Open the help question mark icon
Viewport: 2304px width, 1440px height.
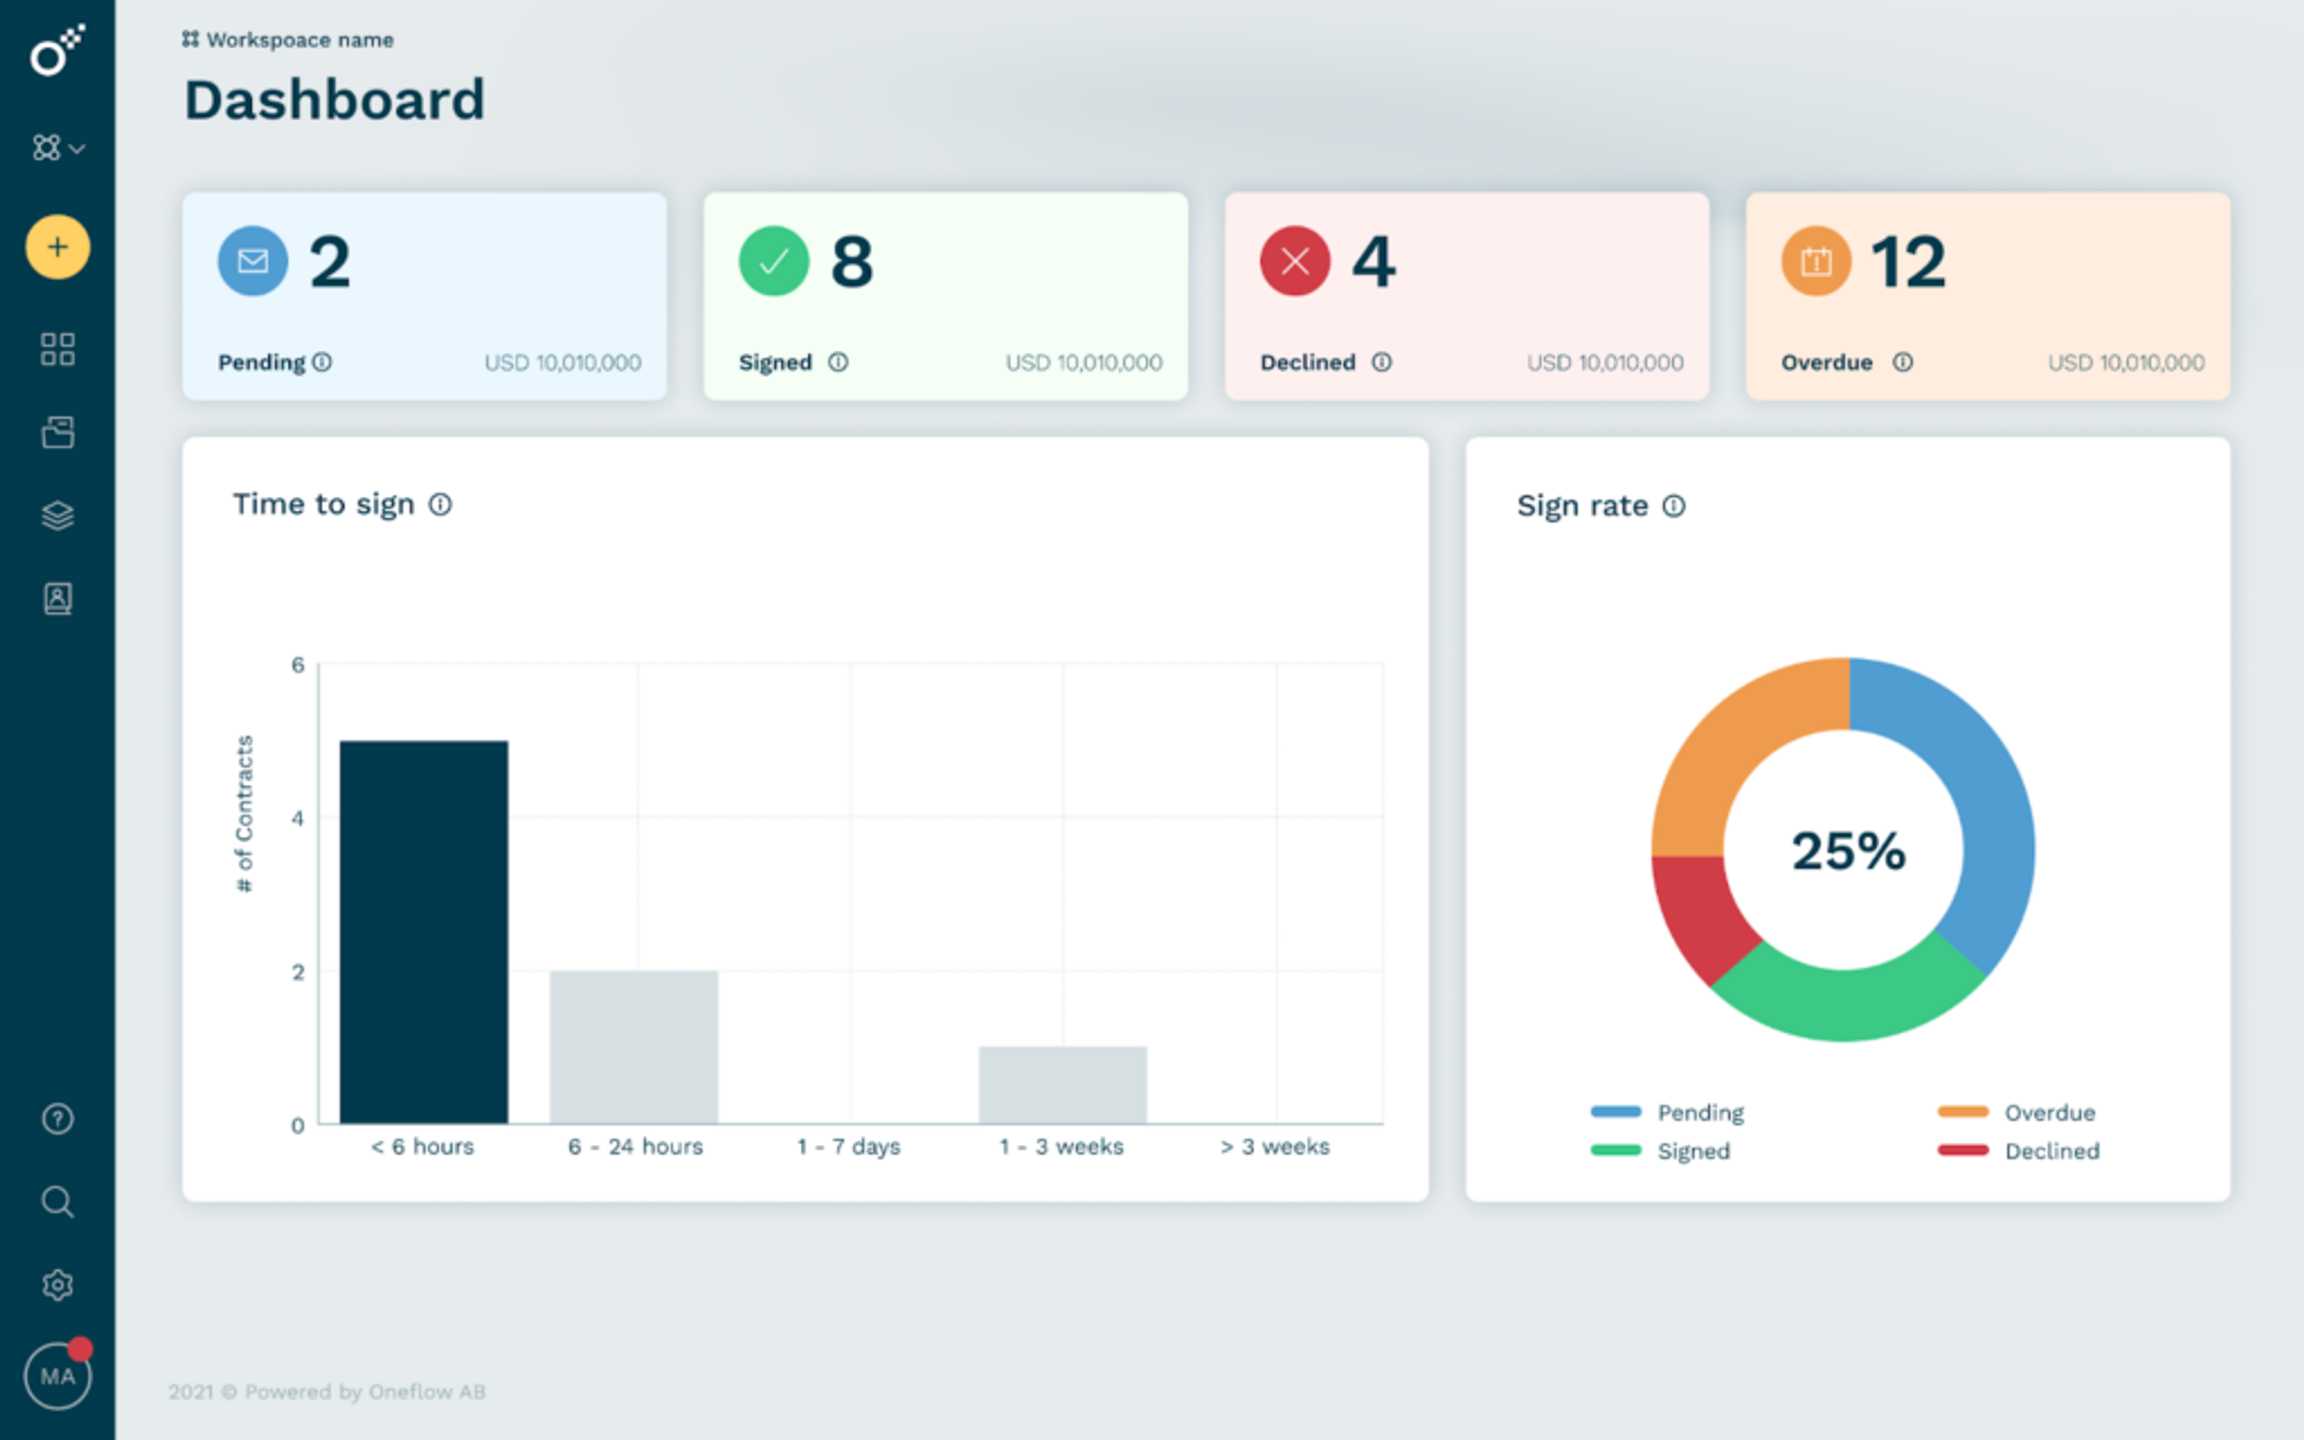[x=57, y=1119]
